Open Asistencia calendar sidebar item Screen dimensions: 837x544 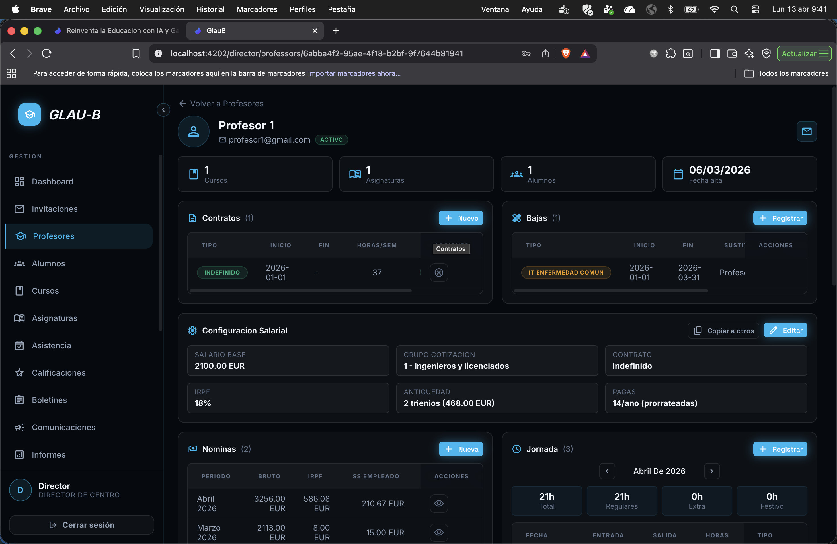(51, 345)
